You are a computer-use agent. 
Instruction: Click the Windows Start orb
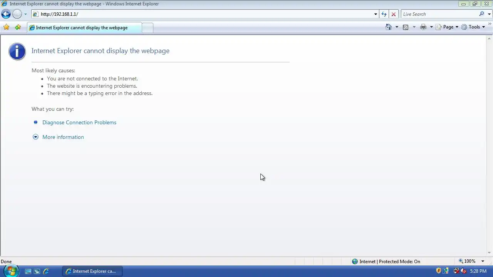click(x=11, y=271)
